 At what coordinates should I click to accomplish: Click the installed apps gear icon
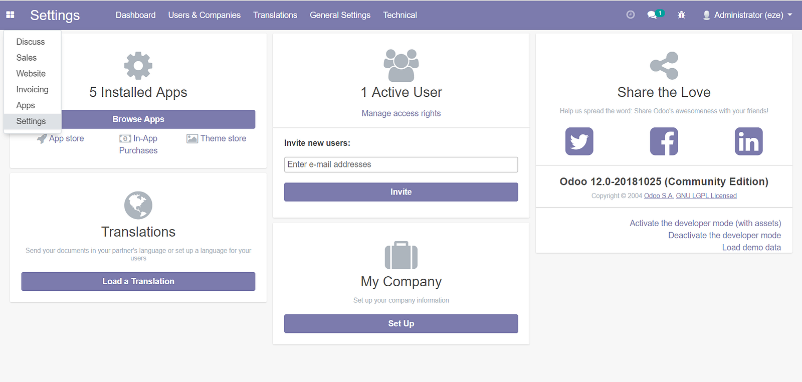(x=138, y=66)
